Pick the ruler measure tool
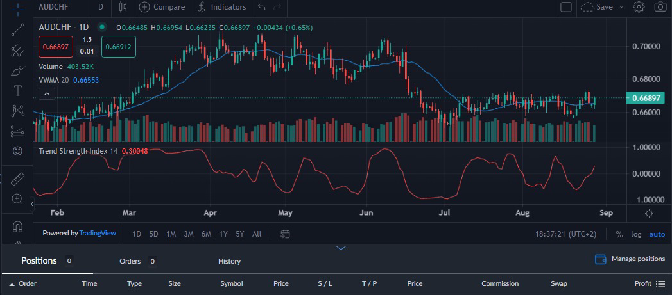Viewport: 672px width, 295px height. pos(17,178)
